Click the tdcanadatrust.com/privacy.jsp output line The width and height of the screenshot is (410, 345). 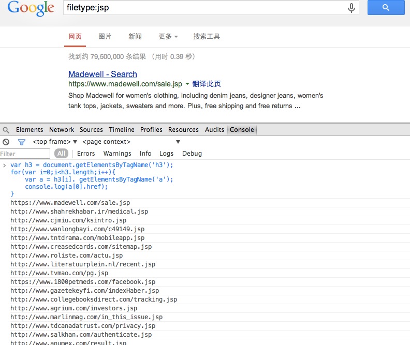click(83, 326)
